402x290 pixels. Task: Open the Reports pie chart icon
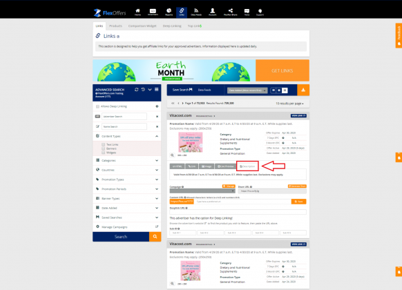169,12
